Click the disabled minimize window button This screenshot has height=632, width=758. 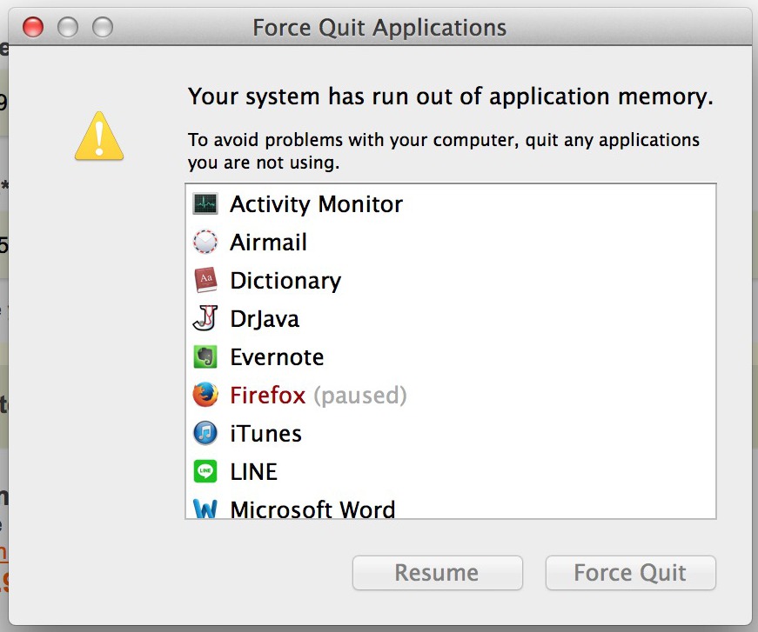click(x=68, y=27)
